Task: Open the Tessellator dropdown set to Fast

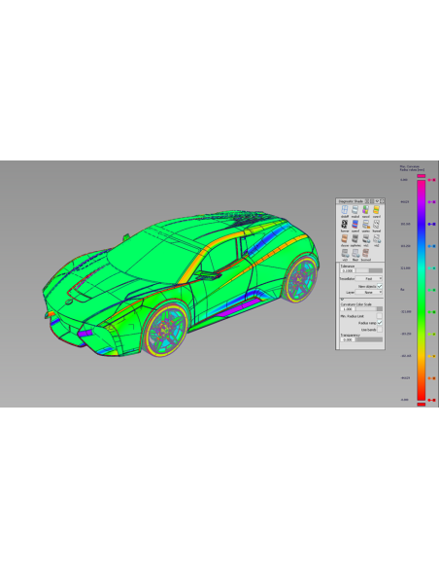Action: (x=368, y=278)
